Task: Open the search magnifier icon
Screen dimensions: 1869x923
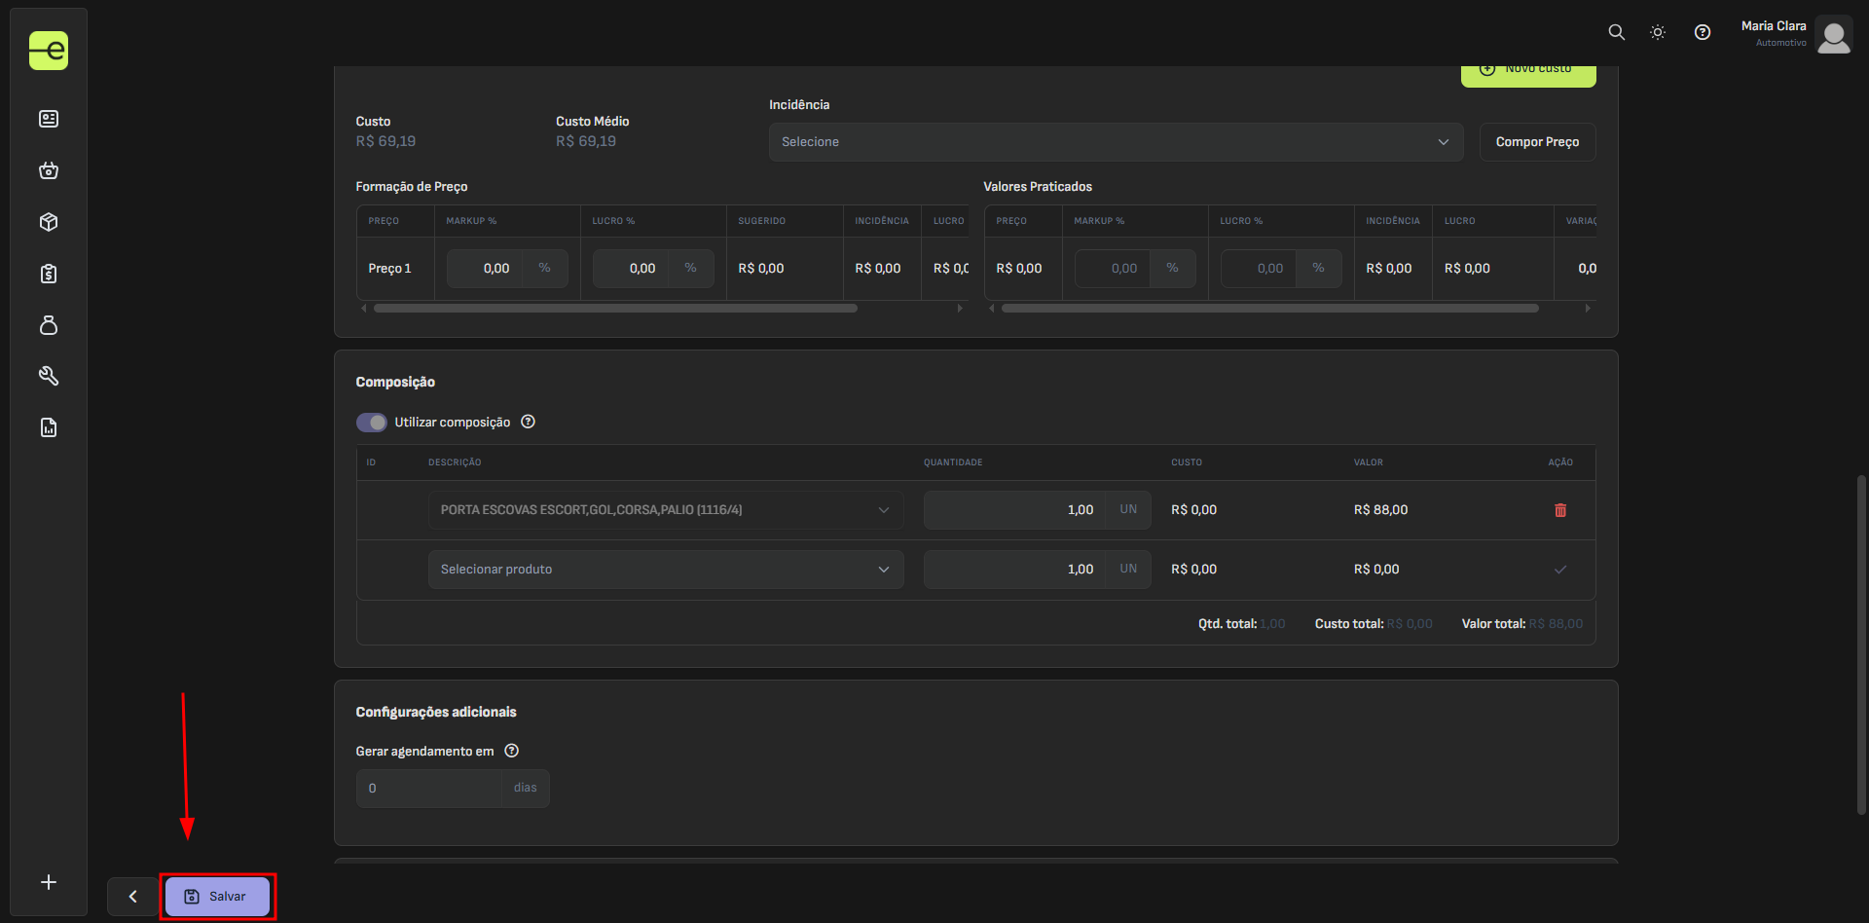Action: [x=1616, y=32]
